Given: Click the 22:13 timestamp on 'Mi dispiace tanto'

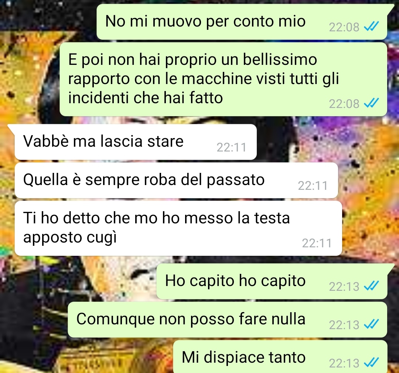Looking at the screenshot, I should click(344, 363).
